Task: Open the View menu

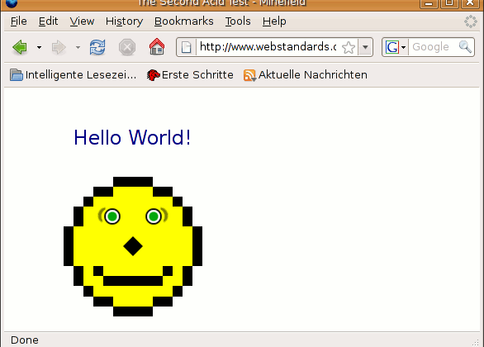Action: tap(82, 21)
